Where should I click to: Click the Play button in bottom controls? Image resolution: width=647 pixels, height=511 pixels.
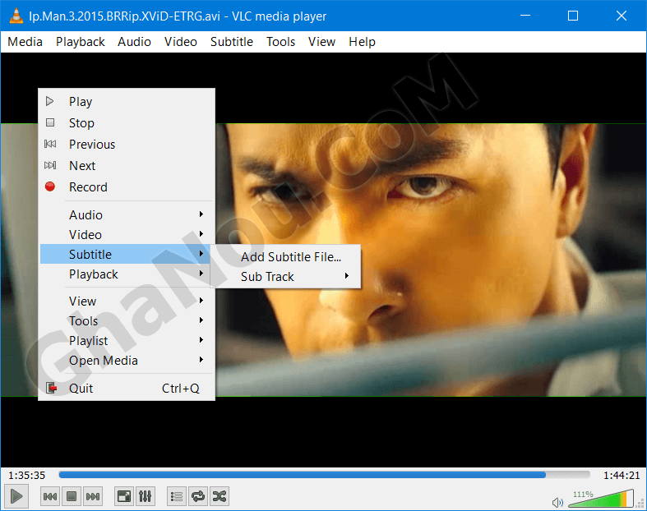pos(16,496)
